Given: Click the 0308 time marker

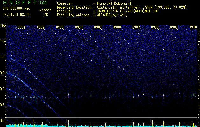Looking at the screenshot, I should 155,27.
